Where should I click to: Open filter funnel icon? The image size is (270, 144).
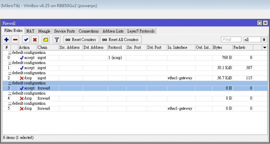57,40
